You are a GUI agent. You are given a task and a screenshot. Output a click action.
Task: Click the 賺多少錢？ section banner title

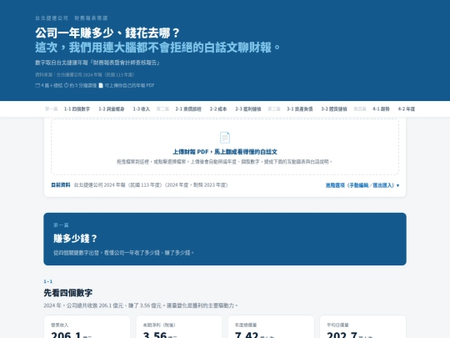pyautogui.click(x=76, y=239)
